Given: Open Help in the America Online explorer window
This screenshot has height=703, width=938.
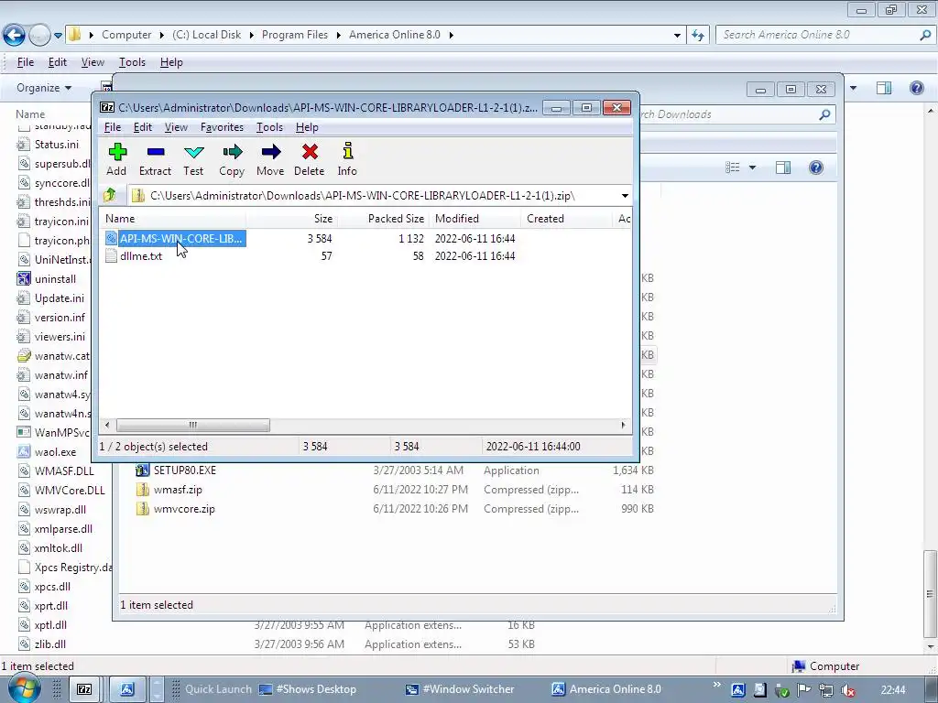Looking at the screenshot, I should 916,88.
